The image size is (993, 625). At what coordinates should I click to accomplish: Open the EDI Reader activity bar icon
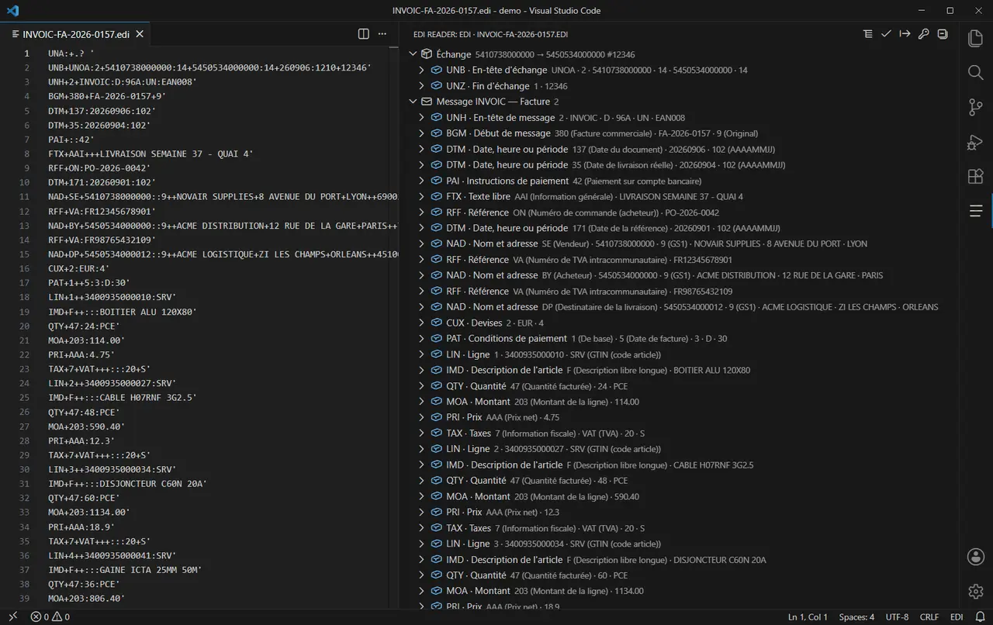coord(976,211)
